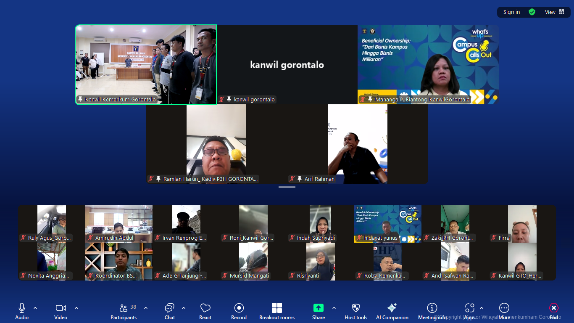Open the More options menu
This screenshot has width=574, height=323.
(504, 308)
